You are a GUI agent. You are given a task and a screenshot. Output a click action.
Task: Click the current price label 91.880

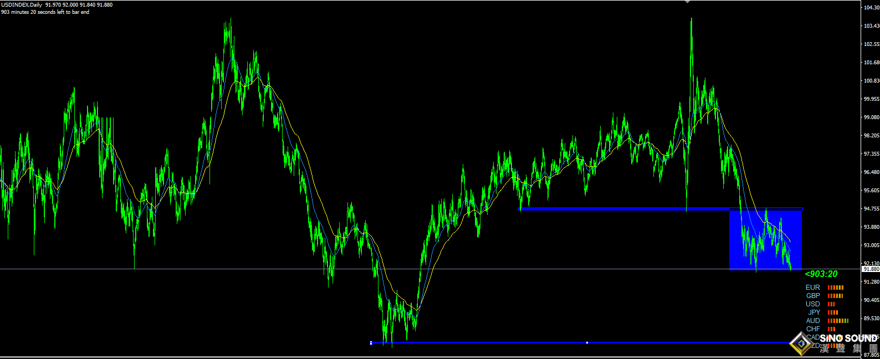(871, 269)
